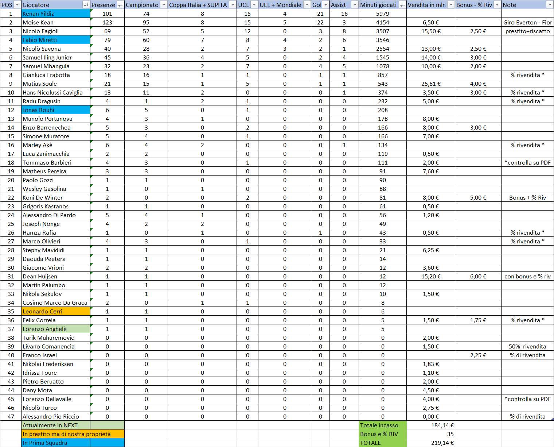Select the orange Leonardo Cerri cell
Viewport: 554px width, 447px height.
pos(55,311)
